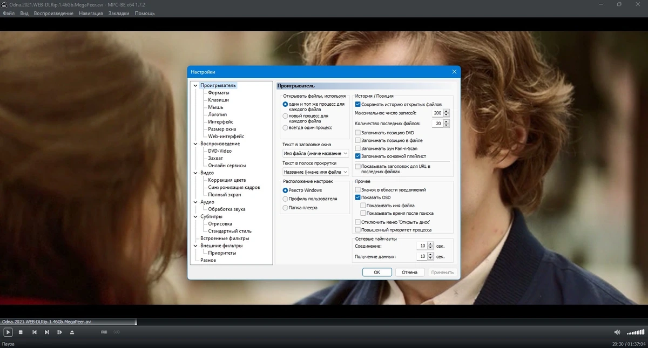Screen dimensions: 648x348
Task: Open 'Текст в заголовке окна' dropdown
Action: (x=316, y=154)
